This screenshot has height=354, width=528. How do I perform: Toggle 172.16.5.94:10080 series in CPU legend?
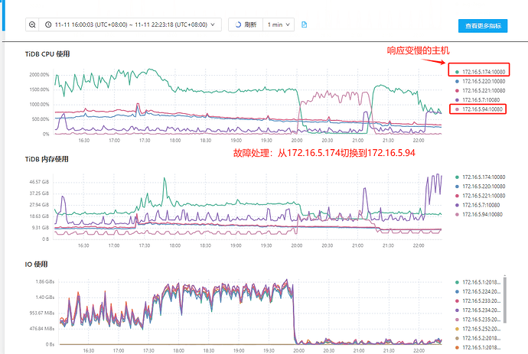(x=479, y=109)
